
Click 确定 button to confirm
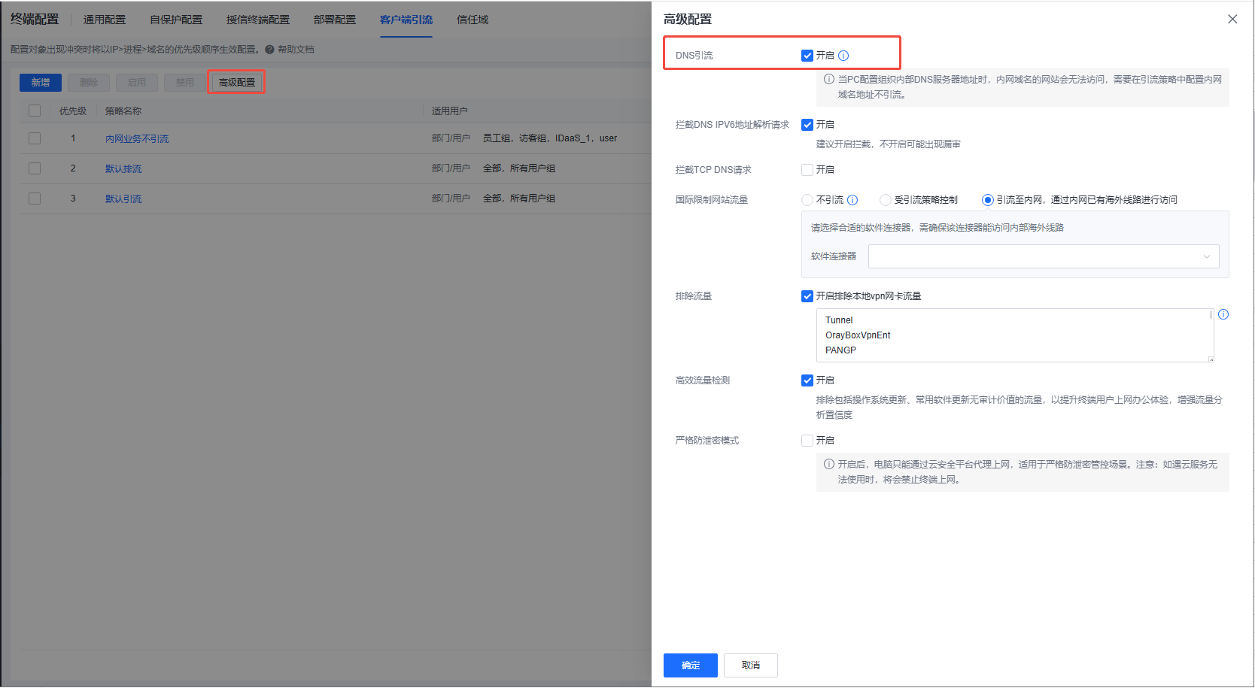pos(690,665)
